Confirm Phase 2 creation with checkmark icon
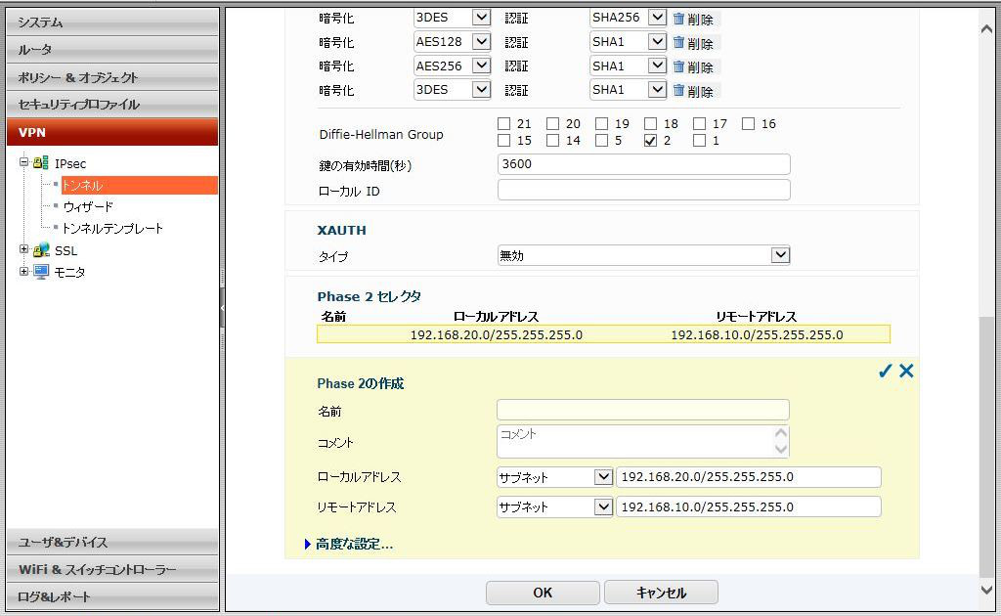Image resolution: width=1001 pixels, height=616 pixels. [885, 372]
